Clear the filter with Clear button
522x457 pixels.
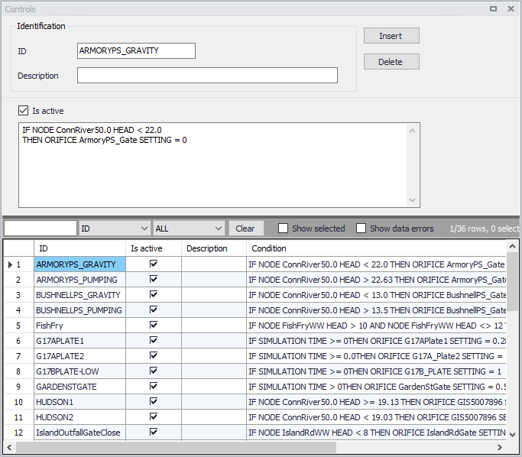pos(245,228)
